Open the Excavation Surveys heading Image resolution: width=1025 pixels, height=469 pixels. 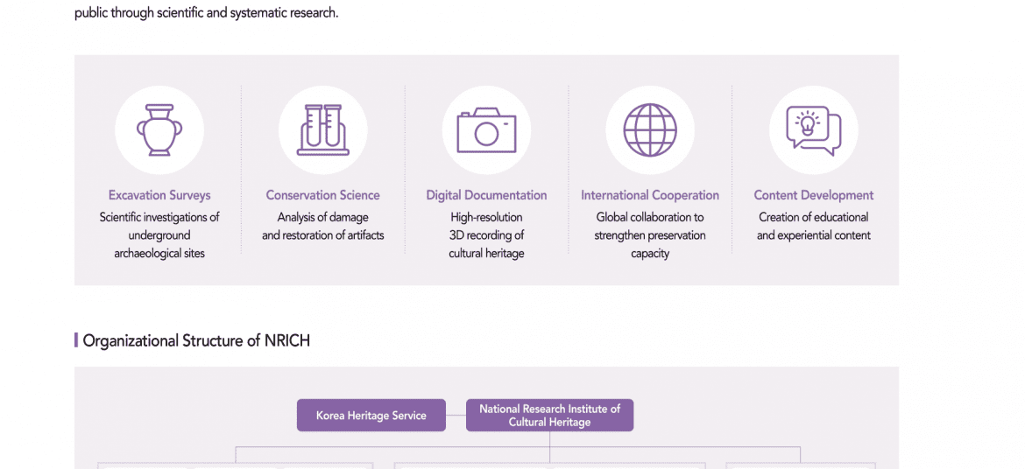159,195
